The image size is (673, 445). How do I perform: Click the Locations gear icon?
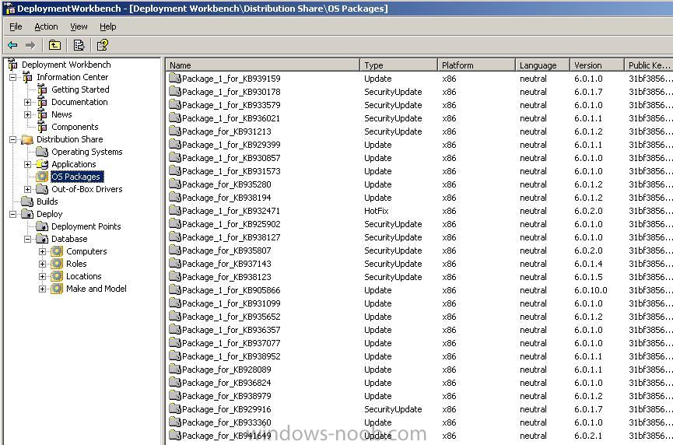point(57,276)
